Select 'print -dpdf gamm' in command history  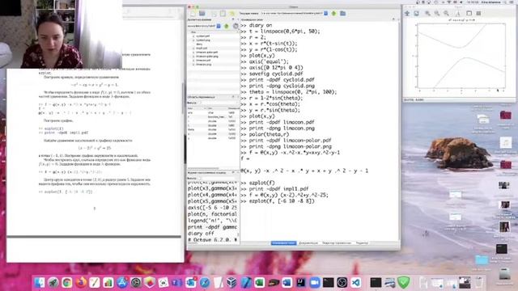coord(212,227)
